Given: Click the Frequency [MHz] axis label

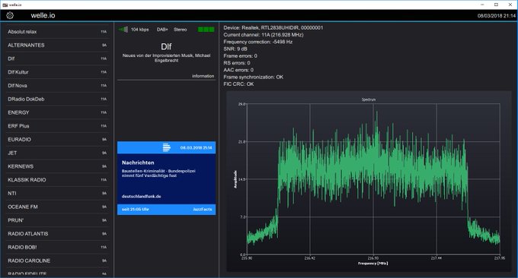Looking at the screenshot, I should pos(373,264).
